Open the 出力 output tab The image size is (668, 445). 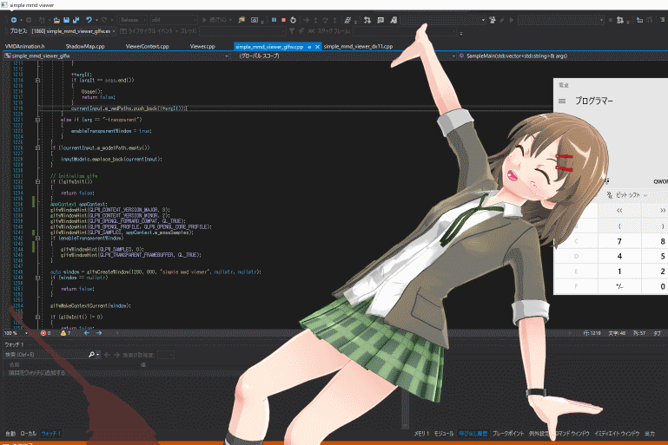(650, 434)
